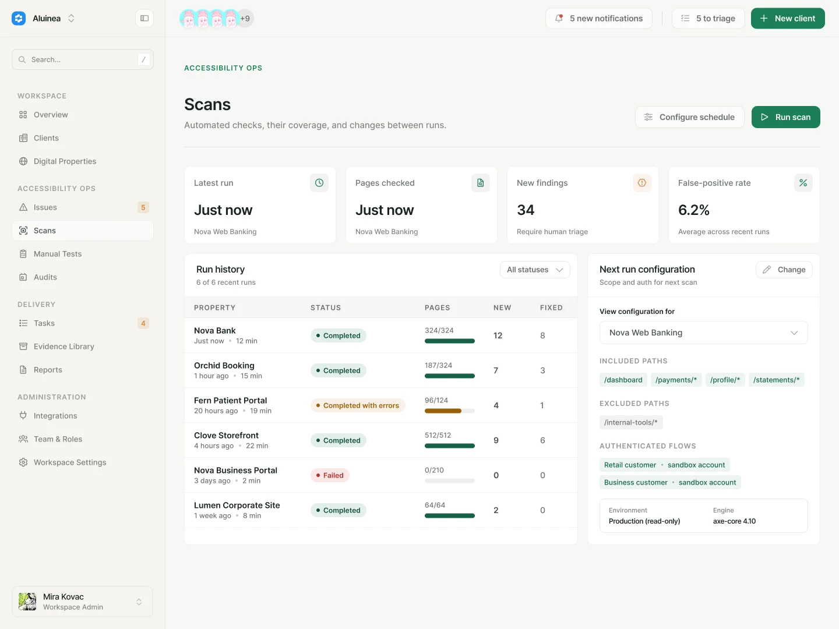Click the percent icon on False-positive rate card
This screenshot has height=629, width=839.
(x=803, y=183)
